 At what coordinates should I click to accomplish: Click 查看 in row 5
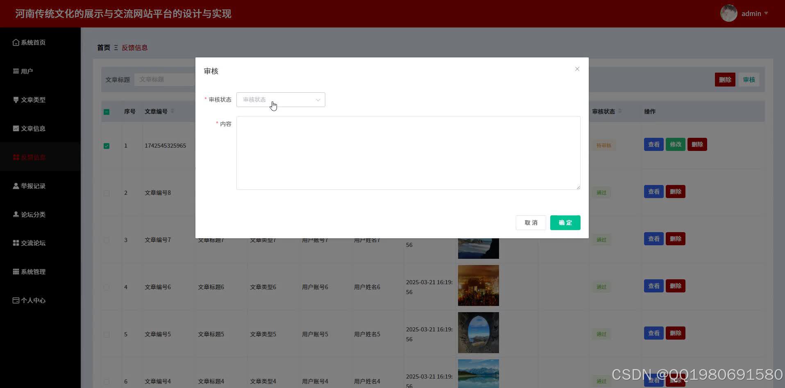pos(653,333)
